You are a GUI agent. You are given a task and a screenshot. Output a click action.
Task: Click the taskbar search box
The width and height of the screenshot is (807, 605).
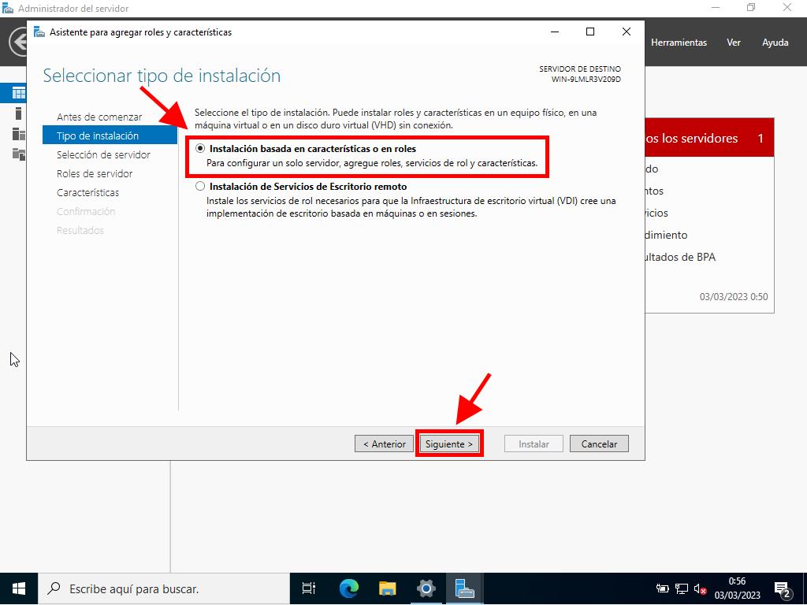coord(164,588)
